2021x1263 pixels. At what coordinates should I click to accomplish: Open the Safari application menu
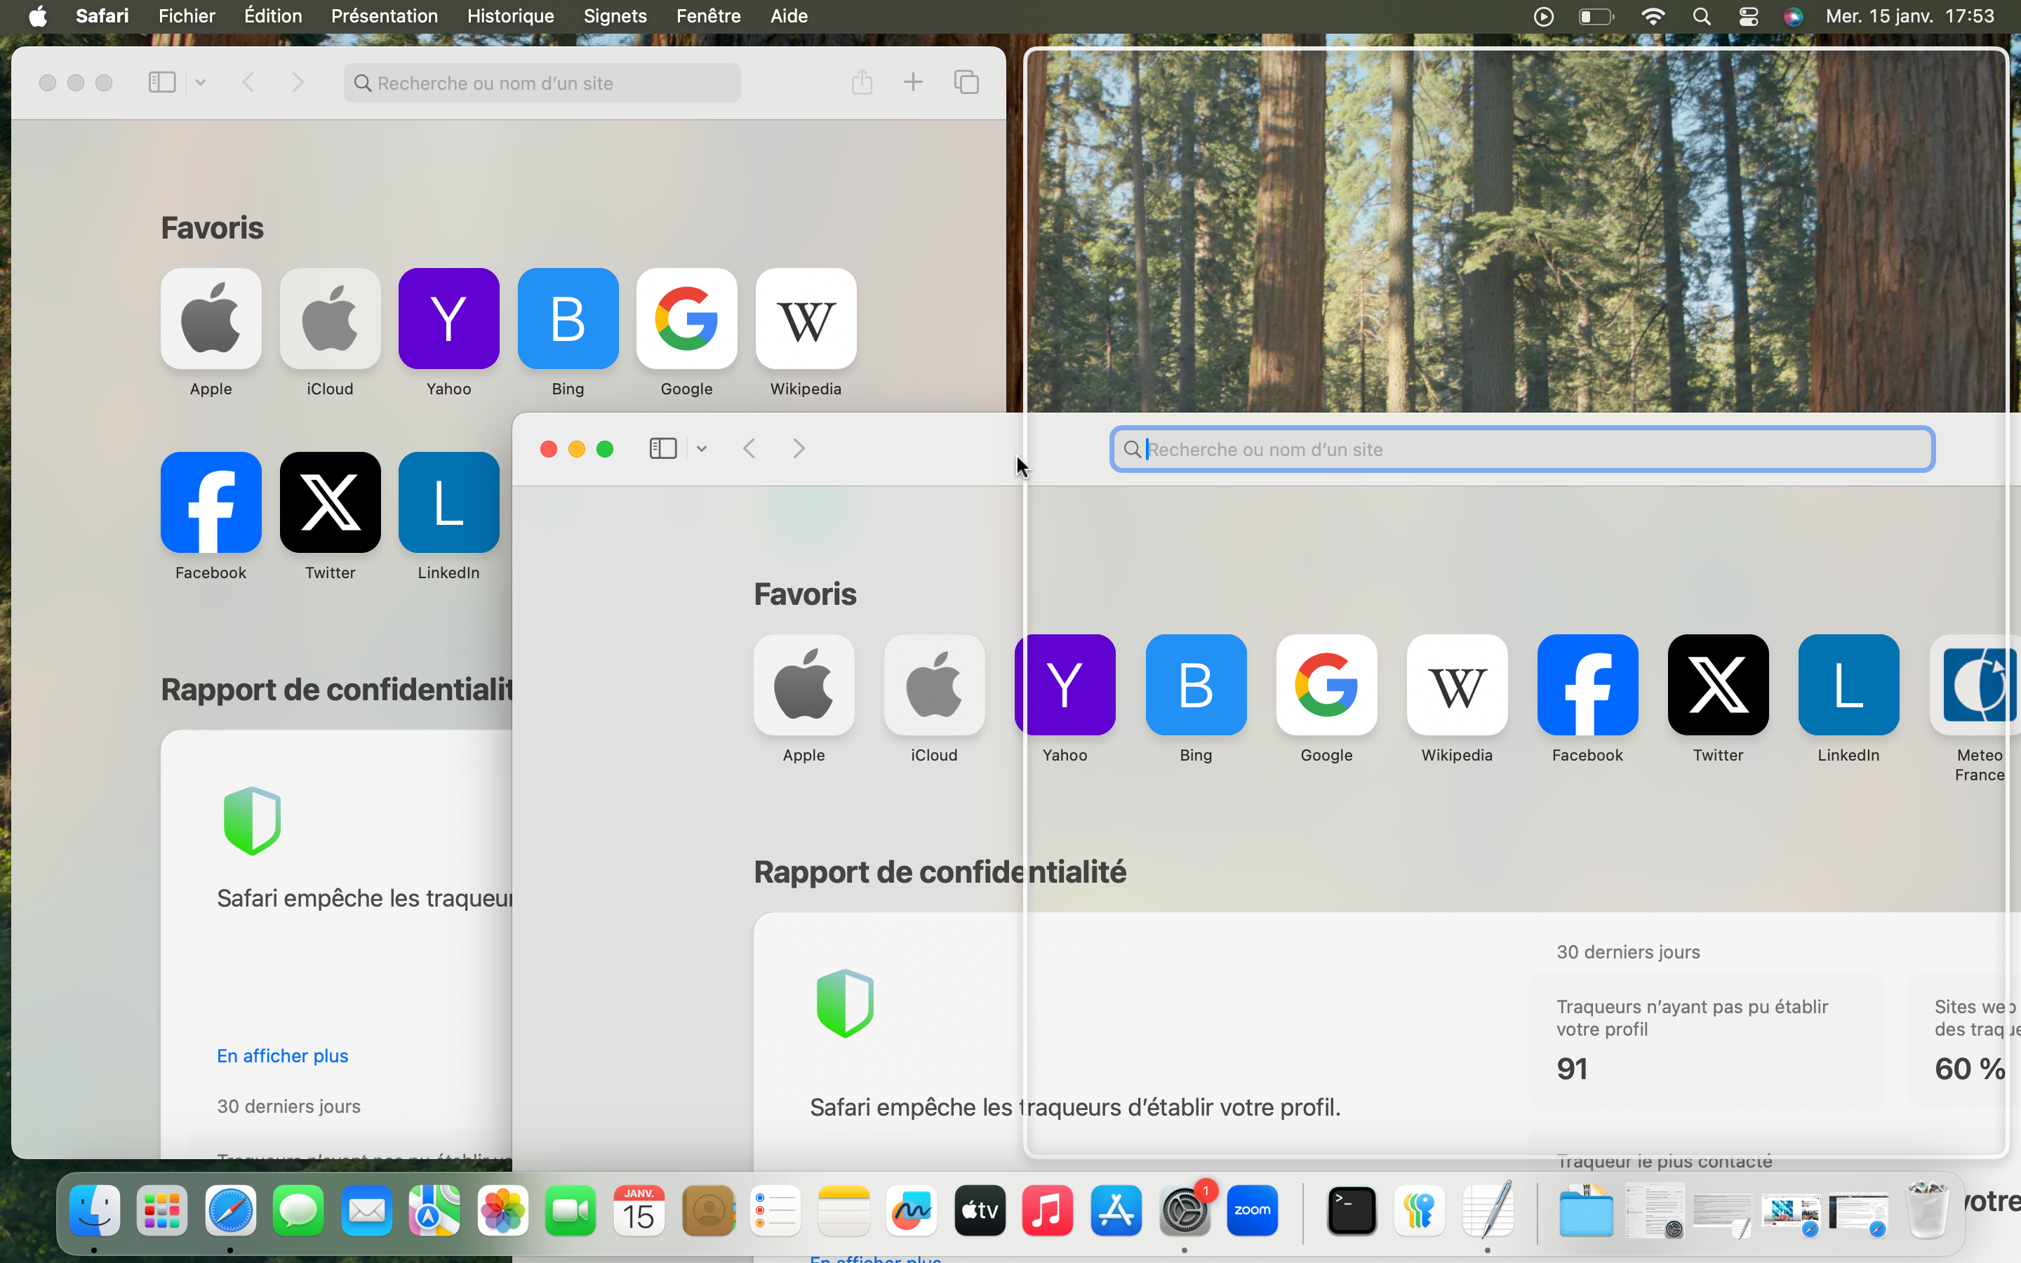102,16
